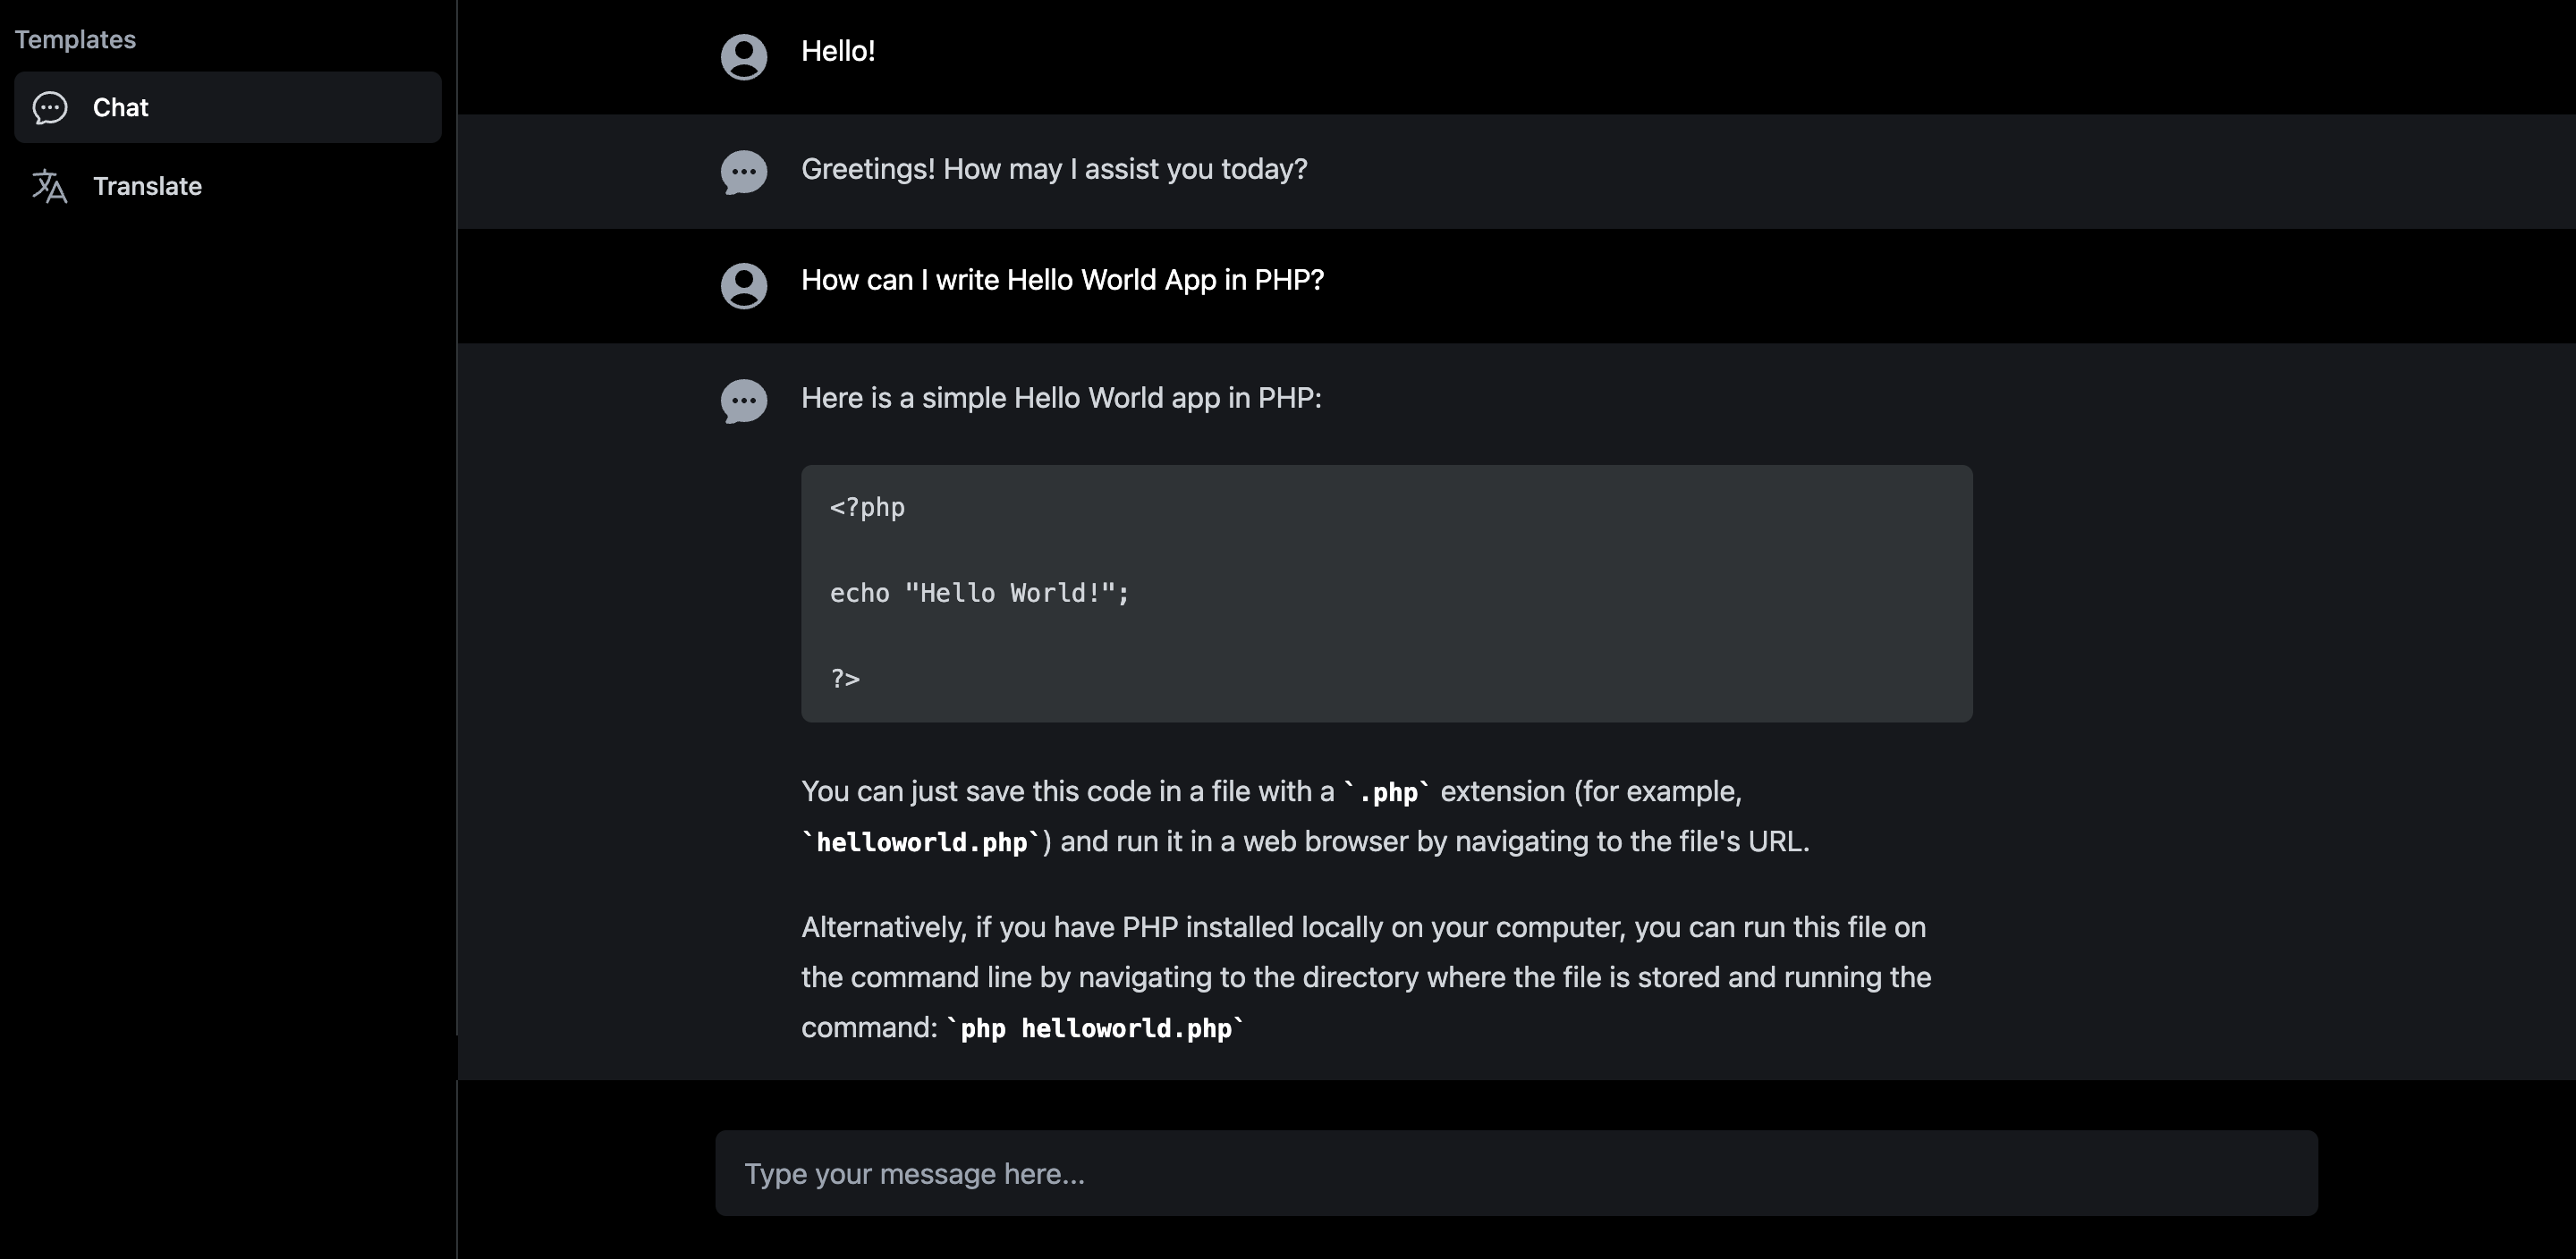Click the Templates sidebar heading
The width and height of the screenshot is (2576, 1259).
(75, 39)
